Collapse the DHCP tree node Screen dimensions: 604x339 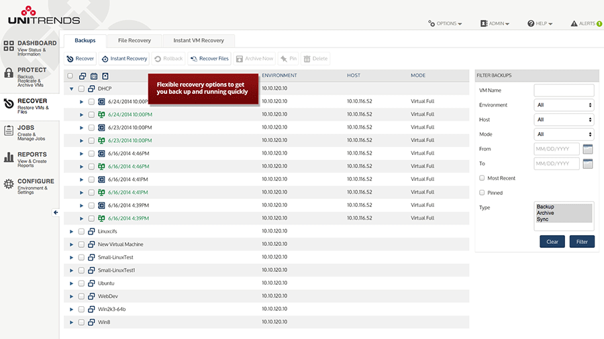coord(71,89)
